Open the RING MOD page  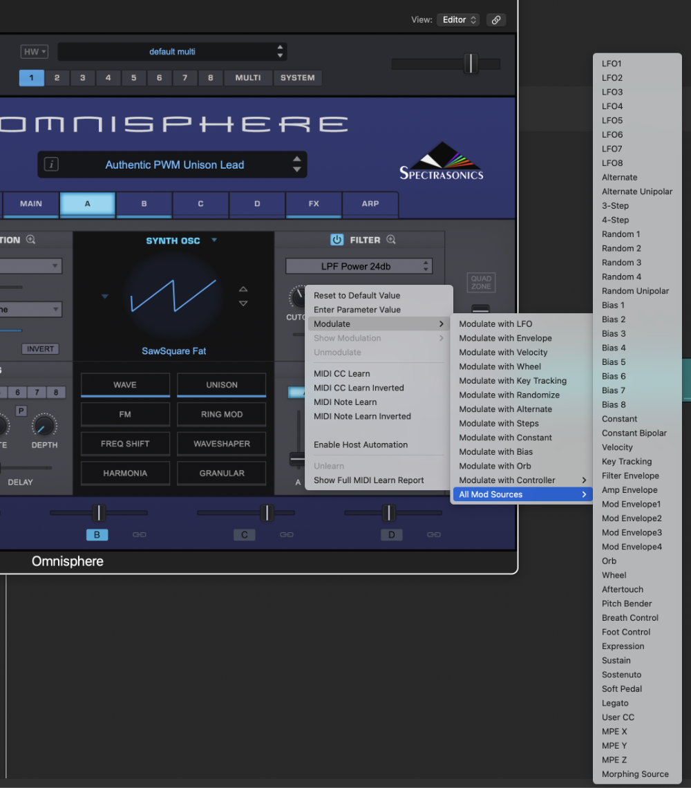tap(222, 414)
